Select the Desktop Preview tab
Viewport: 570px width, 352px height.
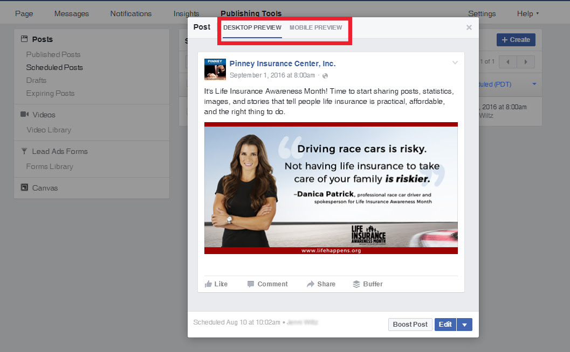252,27
